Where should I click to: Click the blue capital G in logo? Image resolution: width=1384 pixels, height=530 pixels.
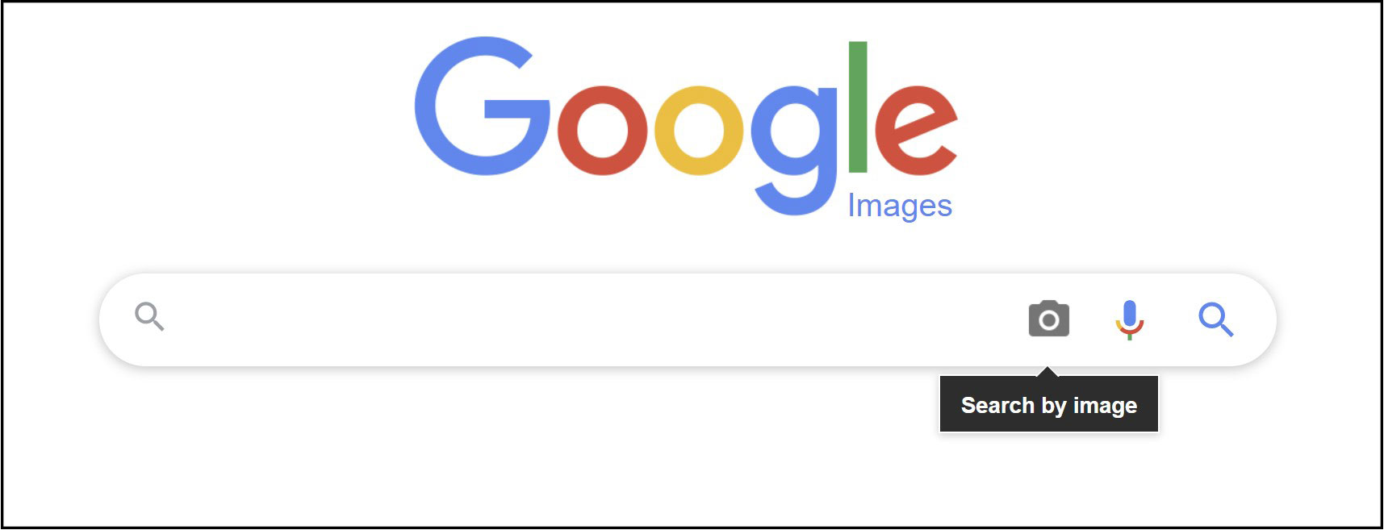pyautogui.click(x=482, y=106)
